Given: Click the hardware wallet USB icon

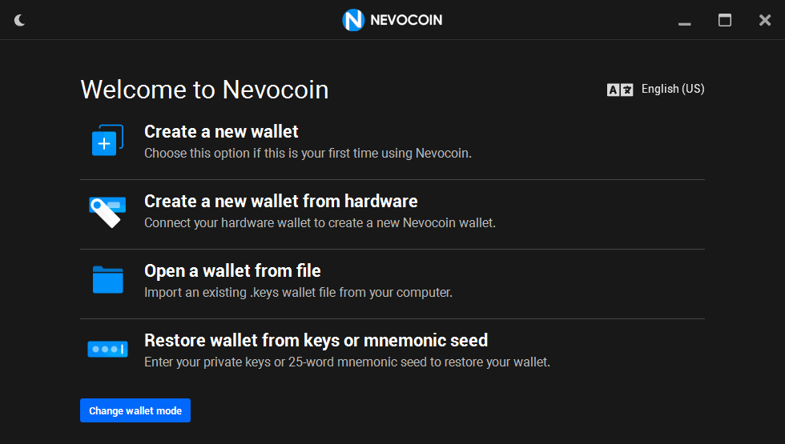Looking at the screenshot, I should click(107, 211).
